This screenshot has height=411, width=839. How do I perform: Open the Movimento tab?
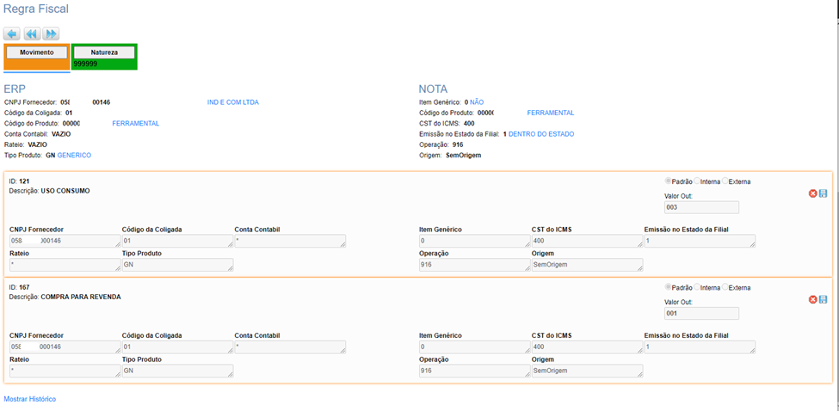(36, 52)
